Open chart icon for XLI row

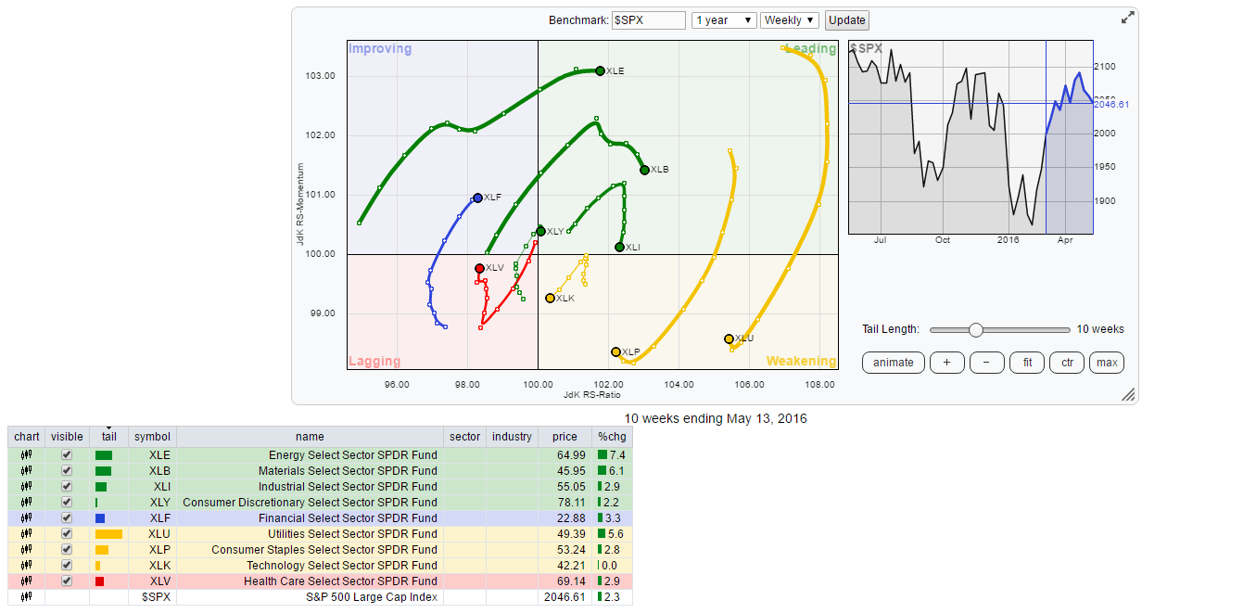[x=26, y=487]
